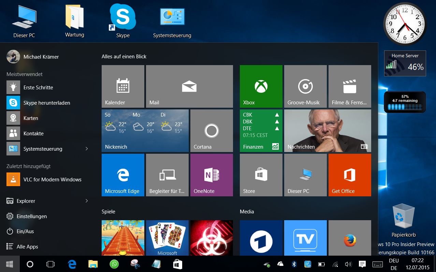Viewport: 436px width, 272px height.
Task: Launch VLC for Modern Windows
Action: pos(48,179)
